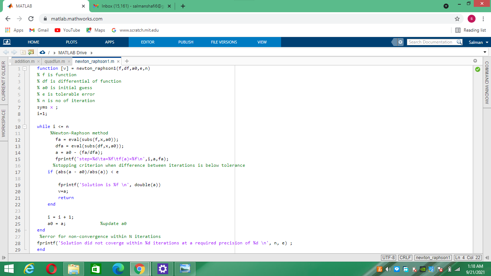This screenshot has width=491, height=276.
Task: Toggle the toolstrip collapse icon left of HOME
Action: [x=7, y=42]
